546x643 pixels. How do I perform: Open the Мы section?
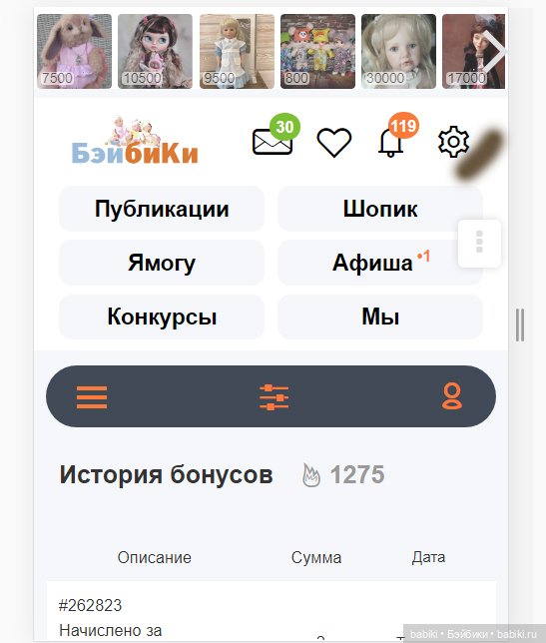(380, 317)
